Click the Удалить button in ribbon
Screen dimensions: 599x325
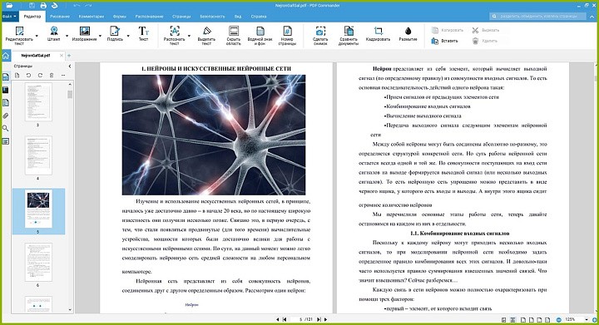484,41
